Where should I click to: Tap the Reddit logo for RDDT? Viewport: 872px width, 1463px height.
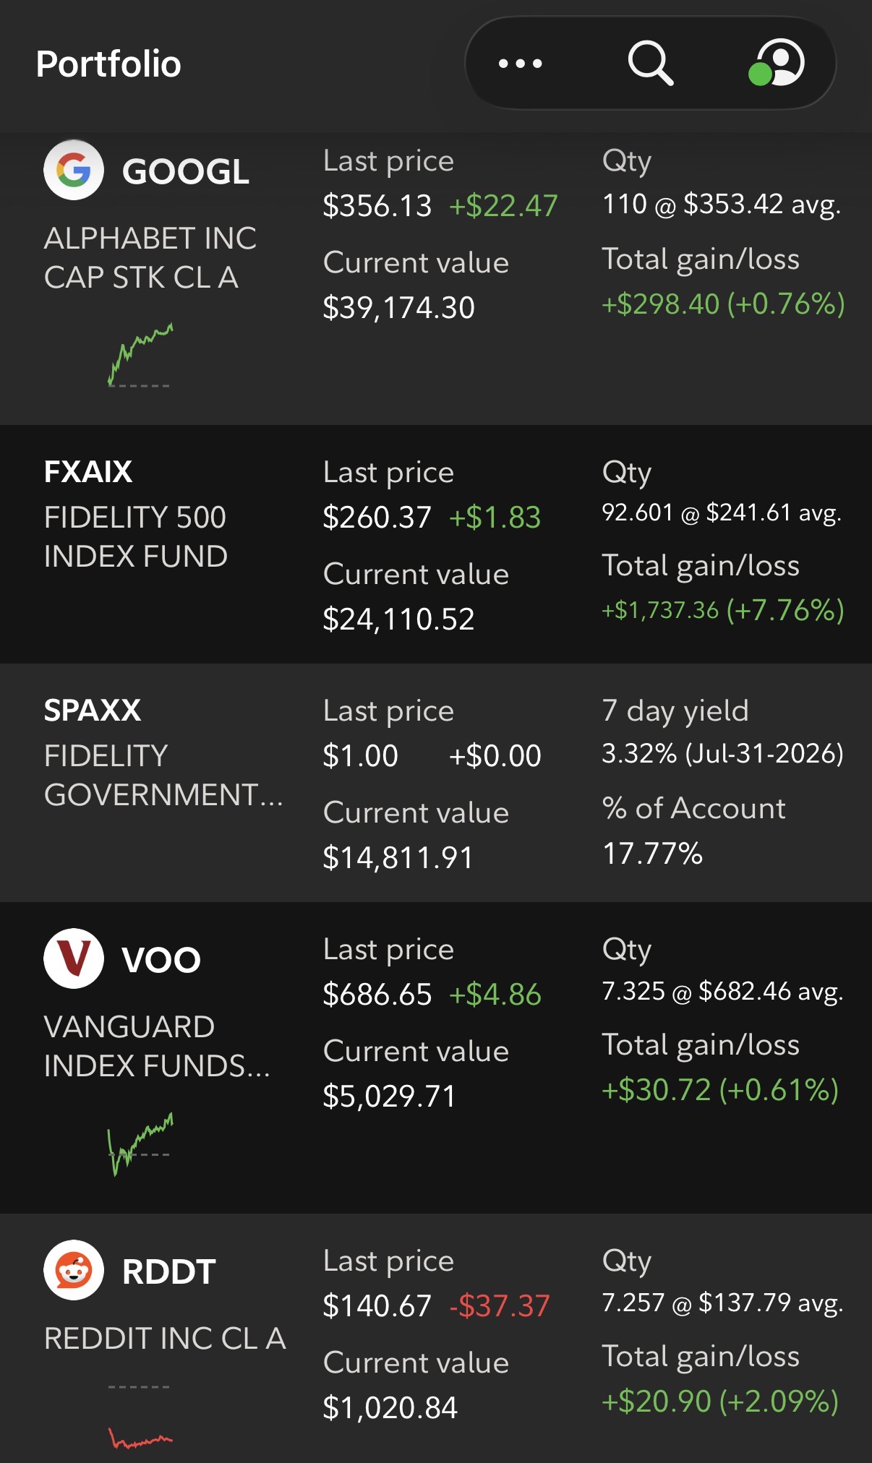(x=74, y=1270)
